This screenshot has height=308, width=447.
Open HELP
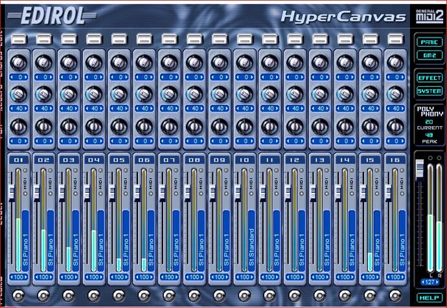point(430,298)
